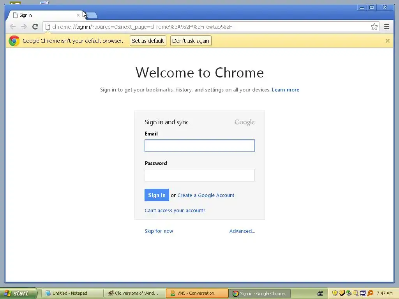399x299 pixels.
Task: Reload the sign-in page
Action: (x=35, y=26)
